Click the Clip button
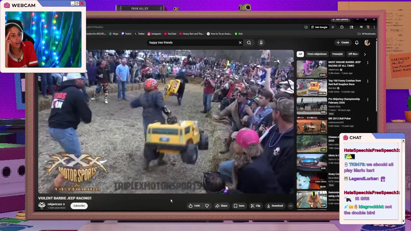Screen dimensions: 411x231 [256, 206]
